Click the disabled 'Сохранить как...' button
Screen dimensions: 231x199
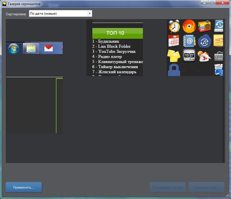(207, 187)
